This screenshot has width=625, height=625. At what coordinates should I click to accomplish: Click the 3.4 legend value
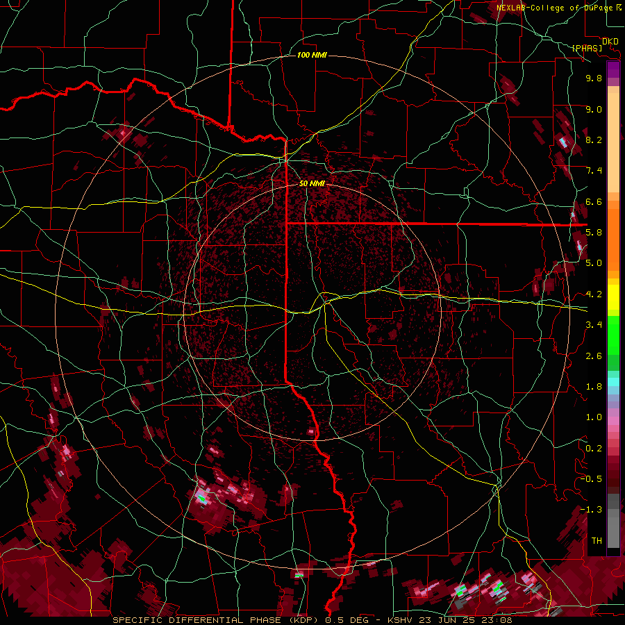[594, 325]
